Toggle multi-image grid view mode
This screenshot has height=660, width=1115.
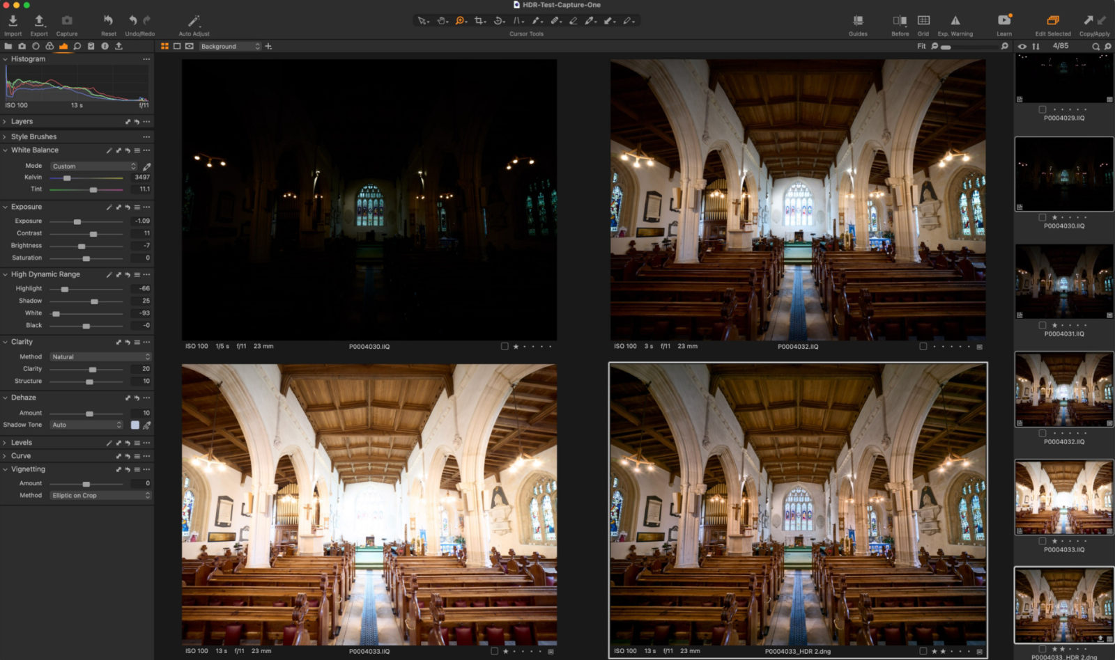pos(165,46)
